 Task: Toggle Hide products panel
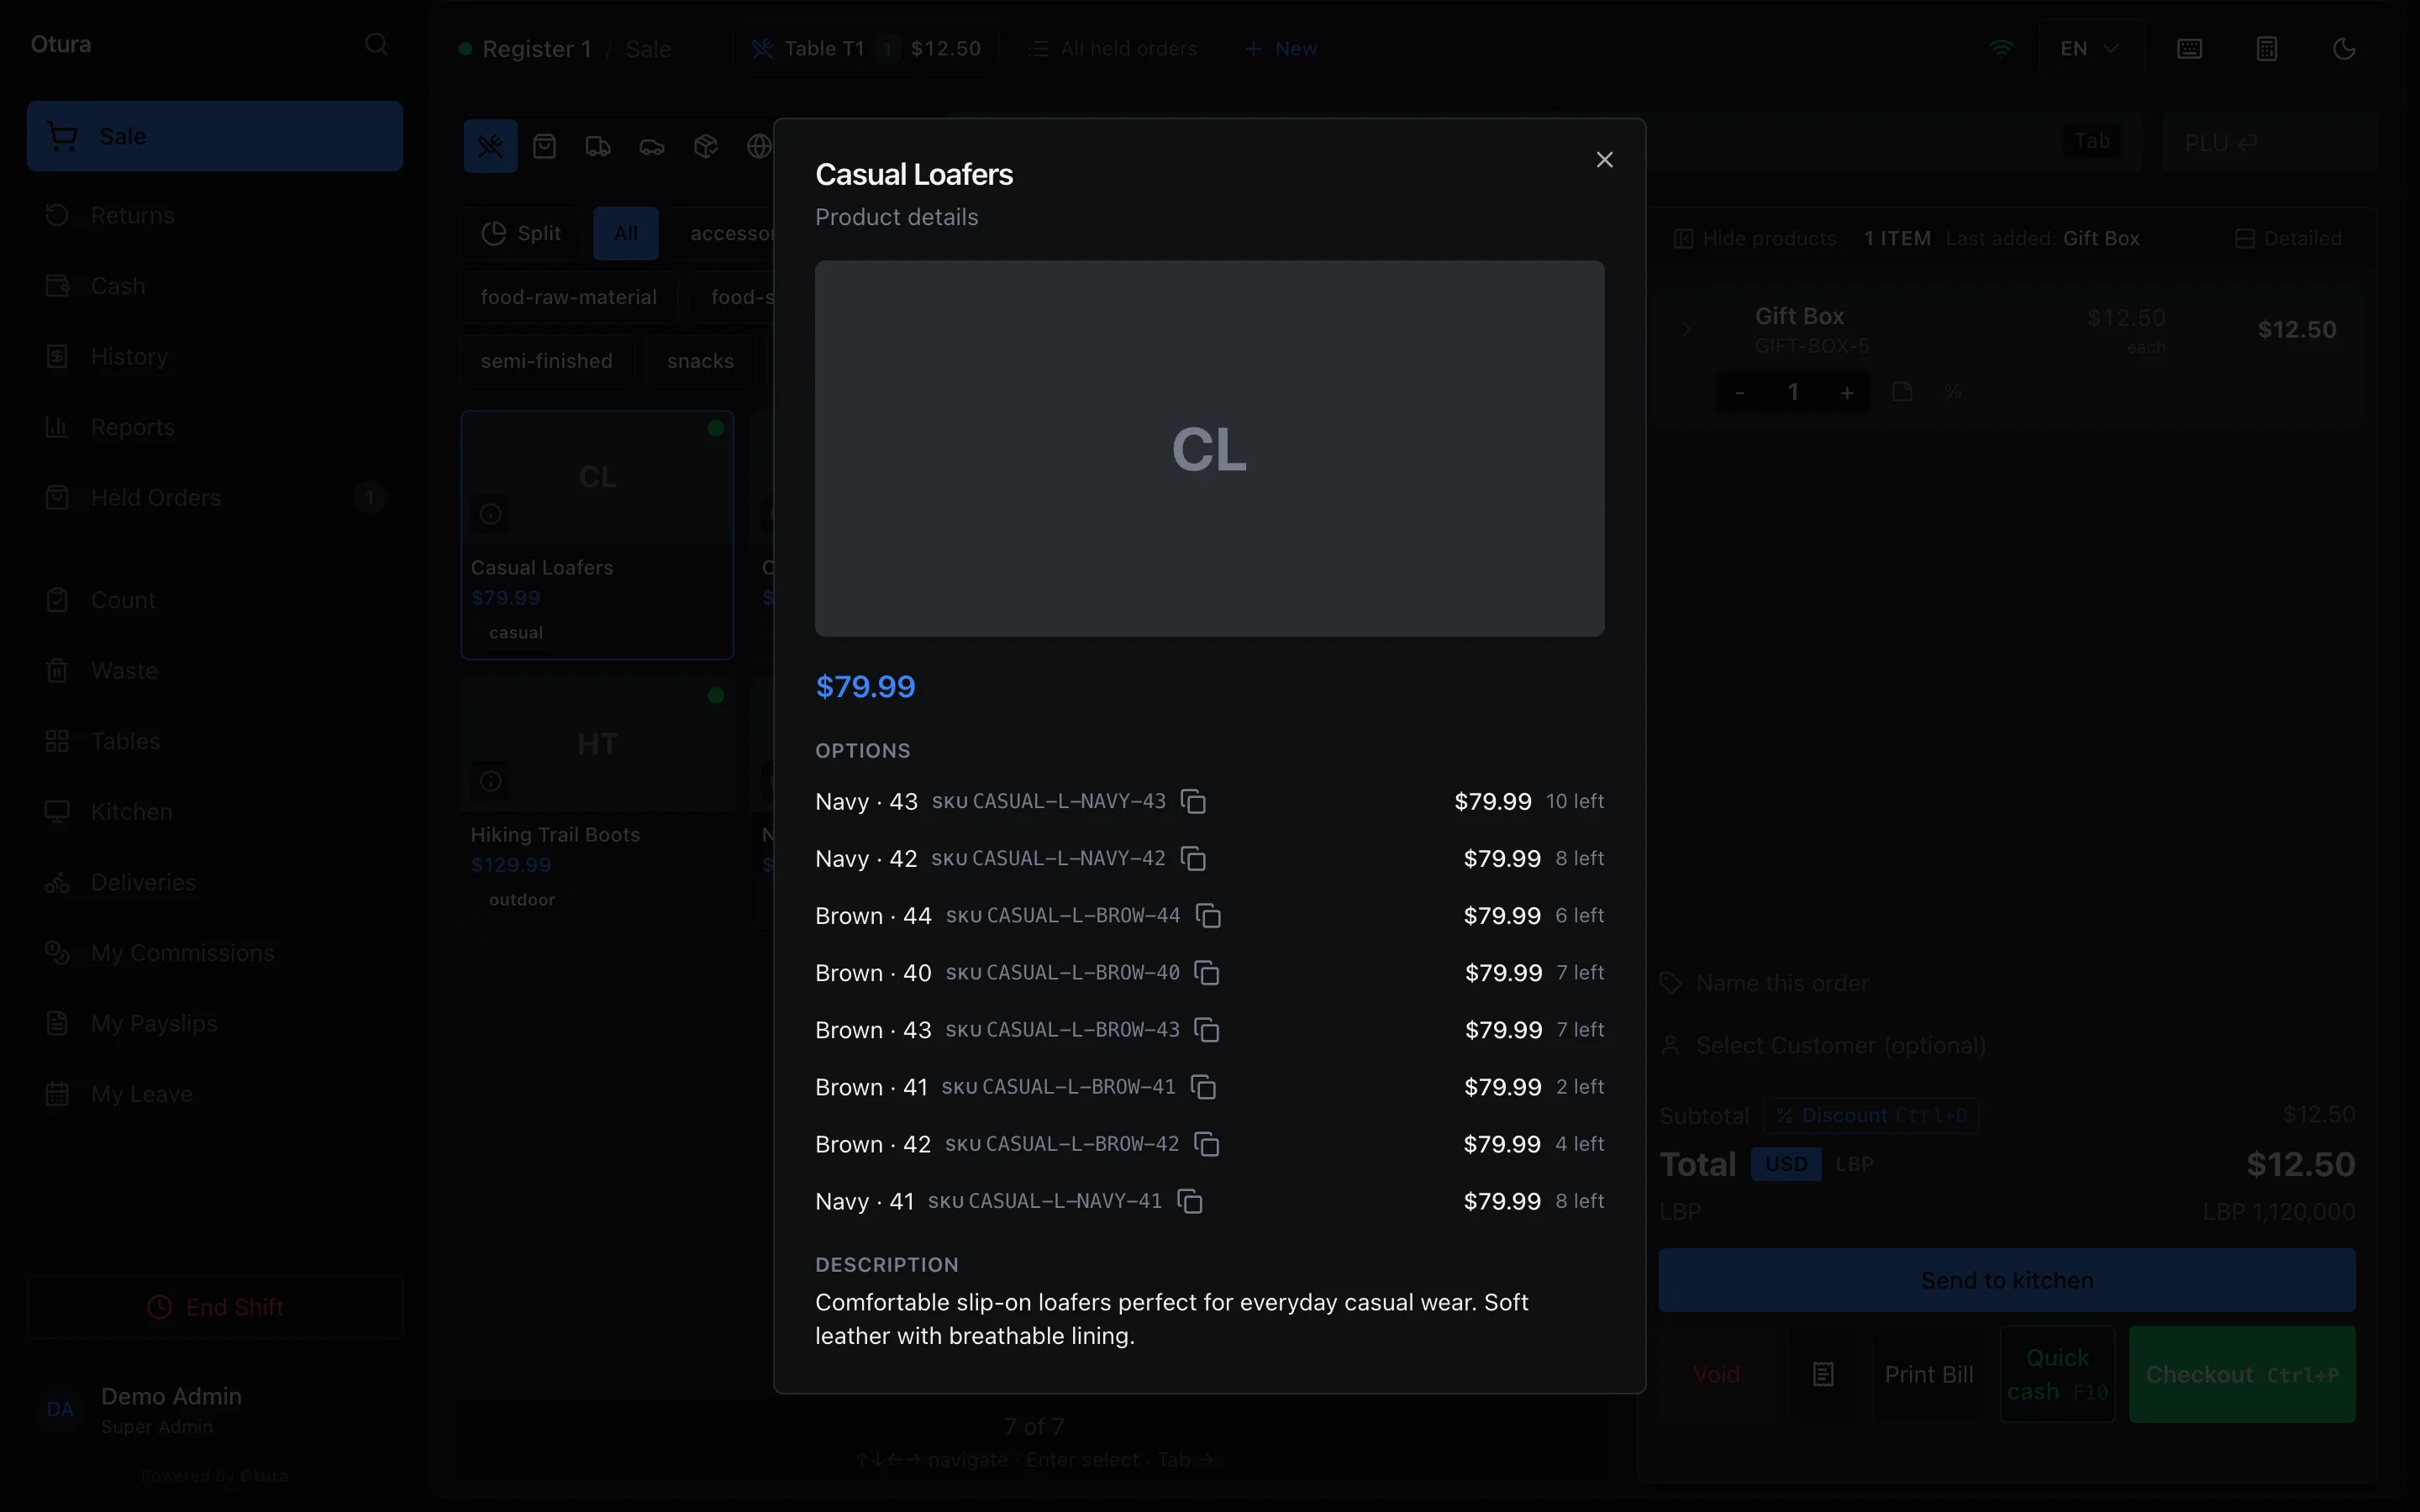[x=1755, y=239]
